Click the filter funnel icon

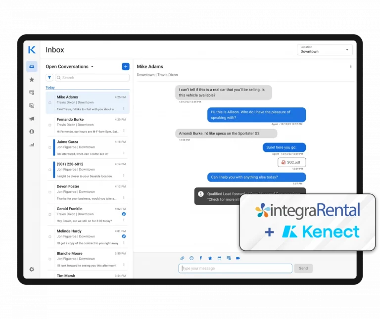[49, 78]
